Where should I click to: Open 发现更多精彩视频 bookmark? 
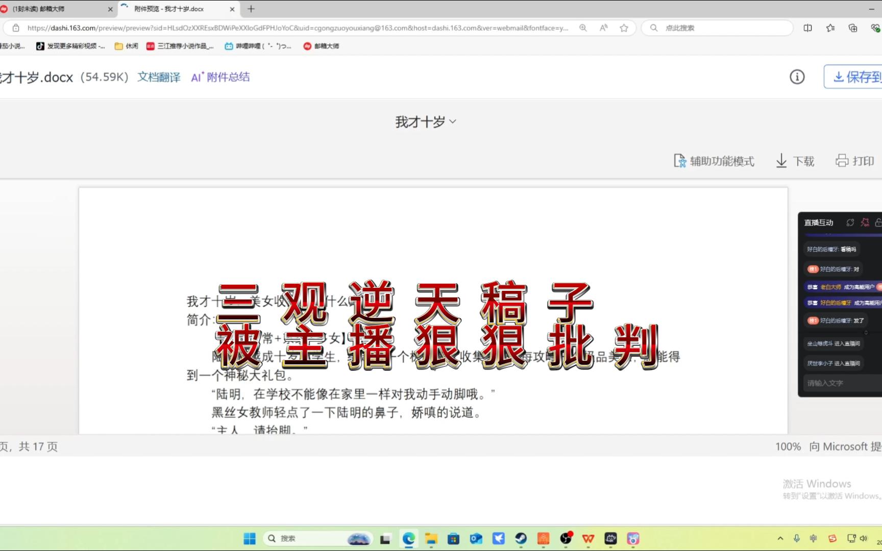70,46
